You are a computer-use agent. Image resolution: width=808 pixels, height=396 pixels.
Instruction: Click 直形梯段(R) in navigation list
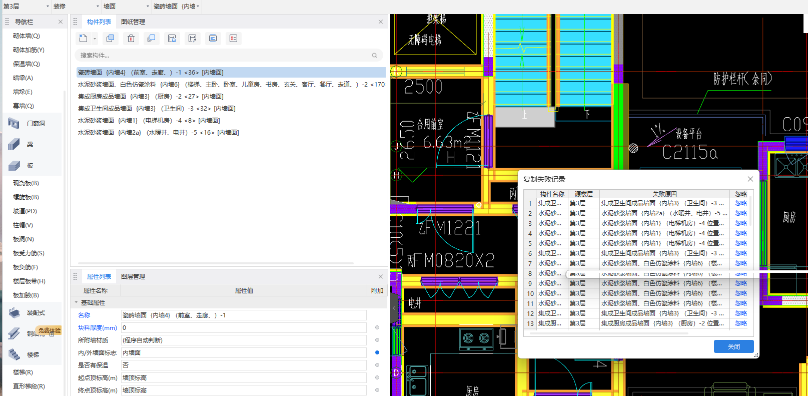29,386
